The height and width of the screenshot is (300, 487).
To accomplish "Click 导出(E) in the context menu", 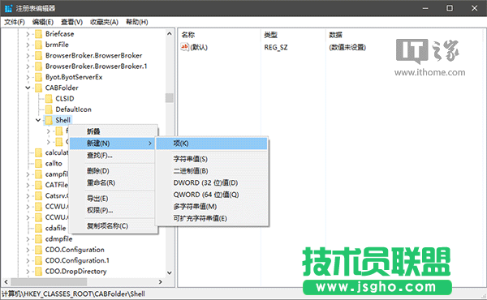I will pos(113,199).
